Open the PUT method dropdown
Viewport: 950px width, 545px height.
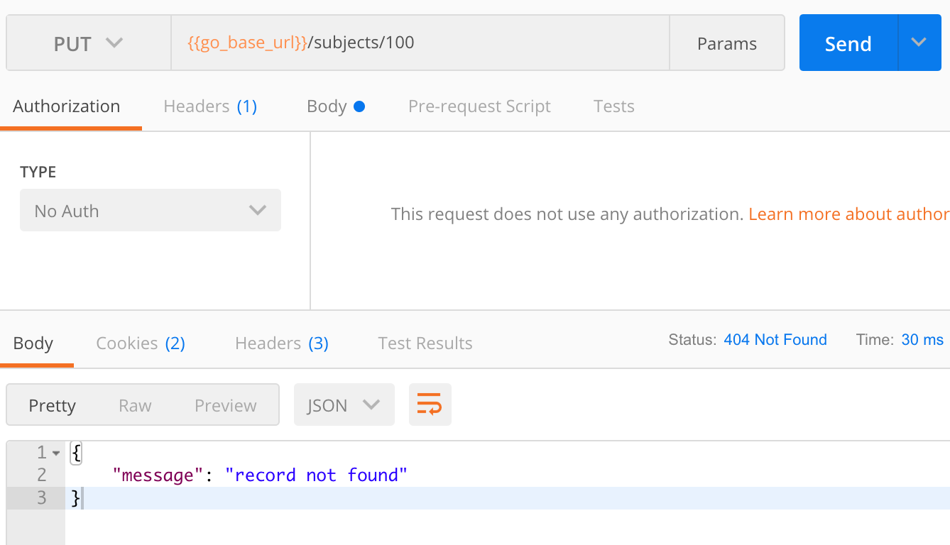pos(88,43)
